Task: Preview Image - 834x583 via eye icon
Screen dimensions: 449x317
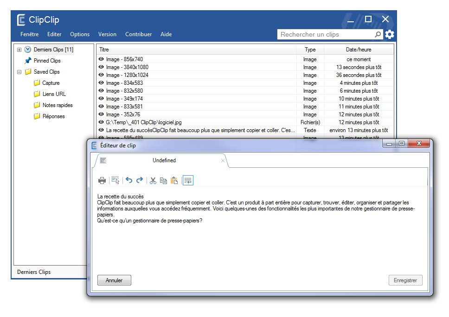Action: pos(101,82)
